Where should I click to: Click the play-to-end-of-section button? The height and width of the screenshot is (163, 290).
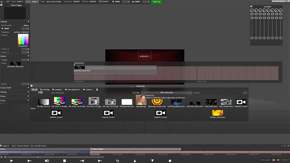[29, 161]
